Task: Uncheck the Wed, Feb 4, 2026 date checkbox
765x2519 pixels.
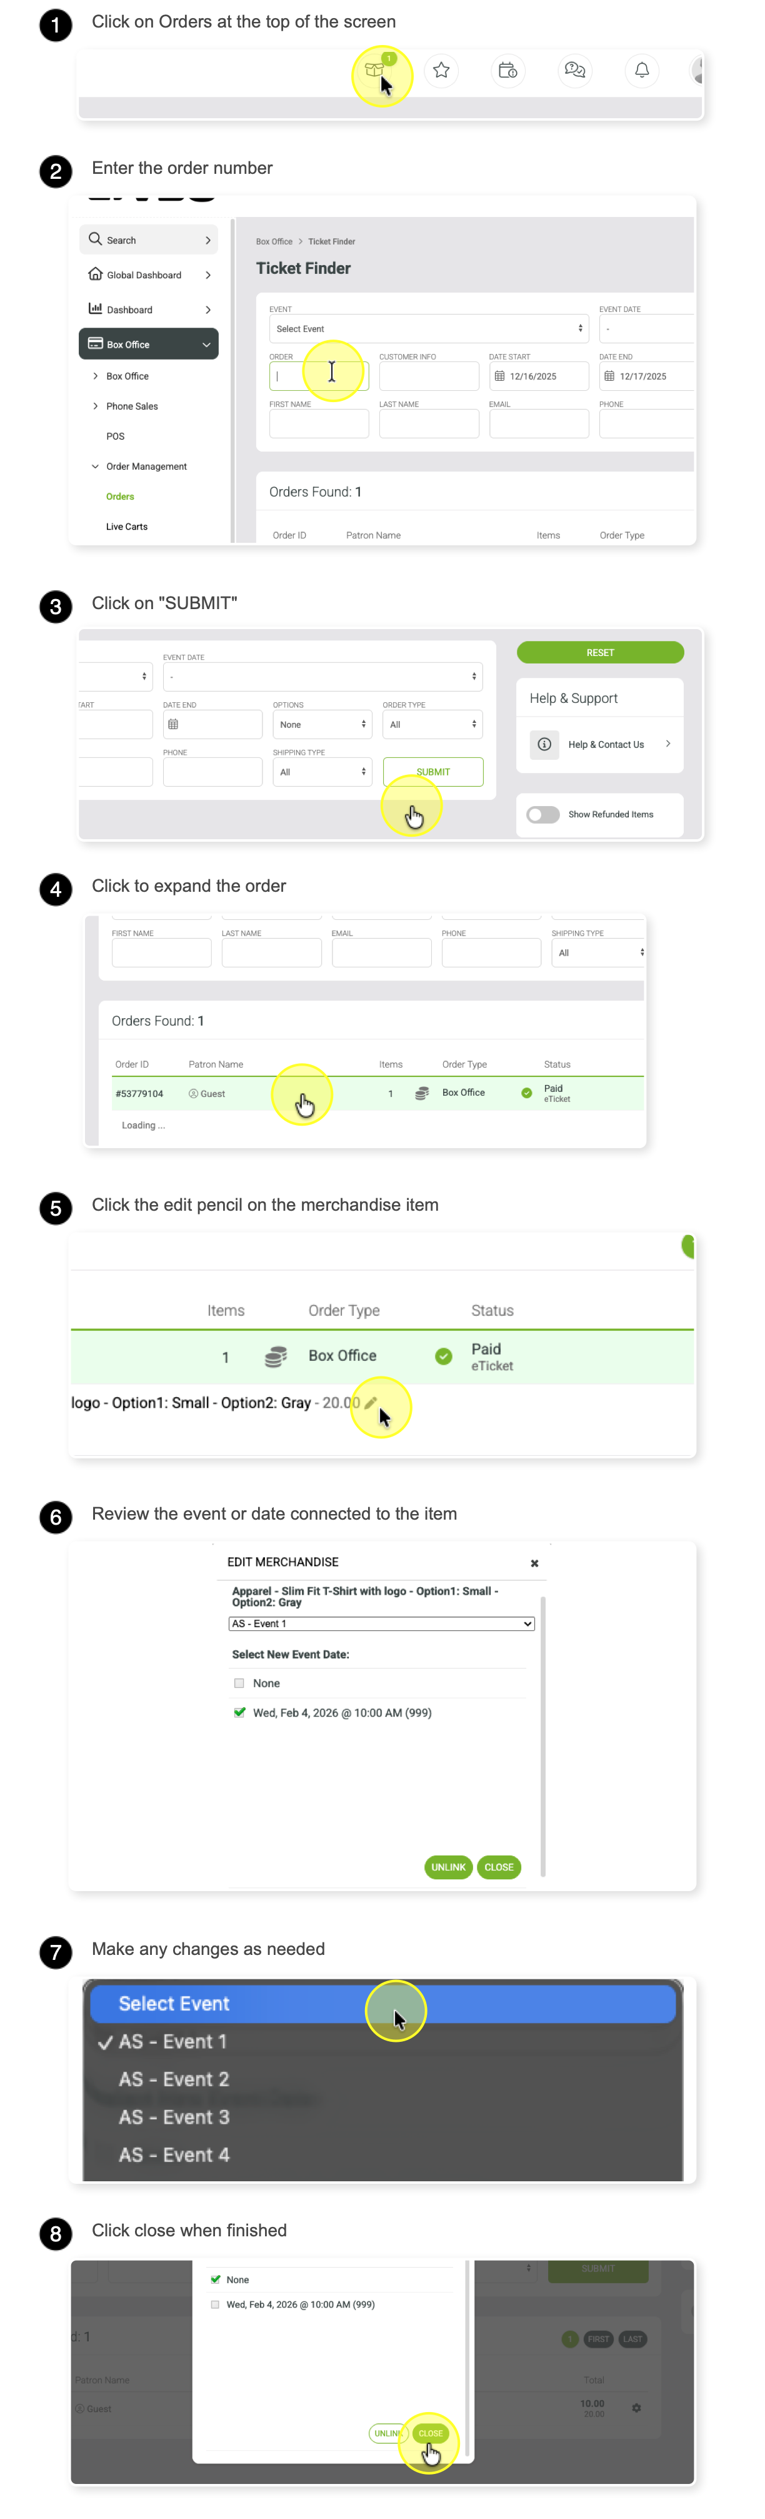Action: (239, 1714)
